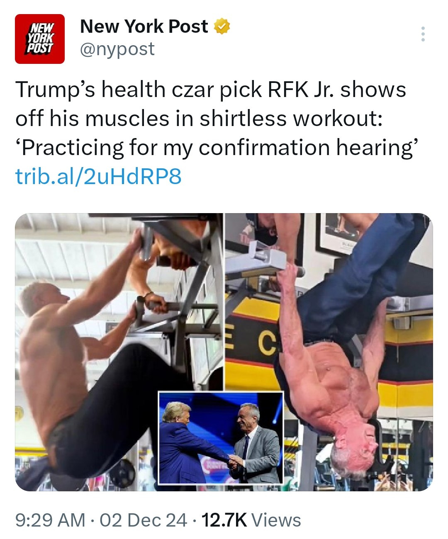Open the three-dot more options menu

pos(423,34)
